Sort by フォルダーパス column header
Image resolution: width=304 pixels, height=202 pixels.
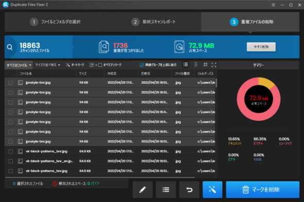[x=205, y=74]
